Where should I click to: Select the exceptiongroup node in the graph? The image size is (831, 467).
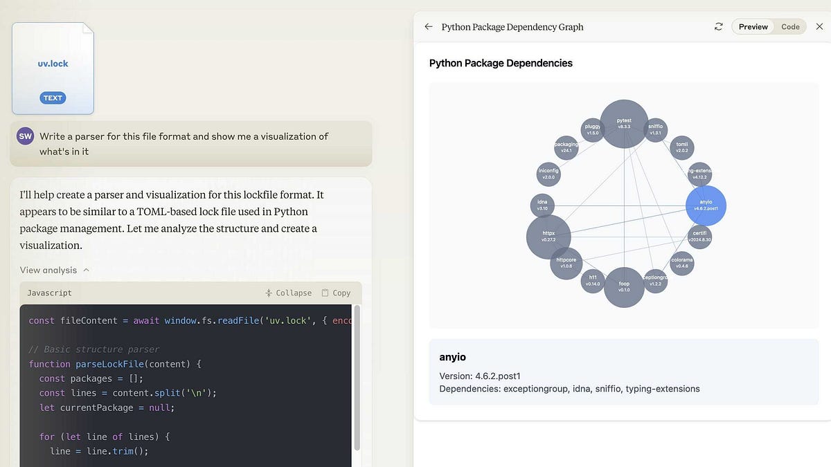point(655,280)
